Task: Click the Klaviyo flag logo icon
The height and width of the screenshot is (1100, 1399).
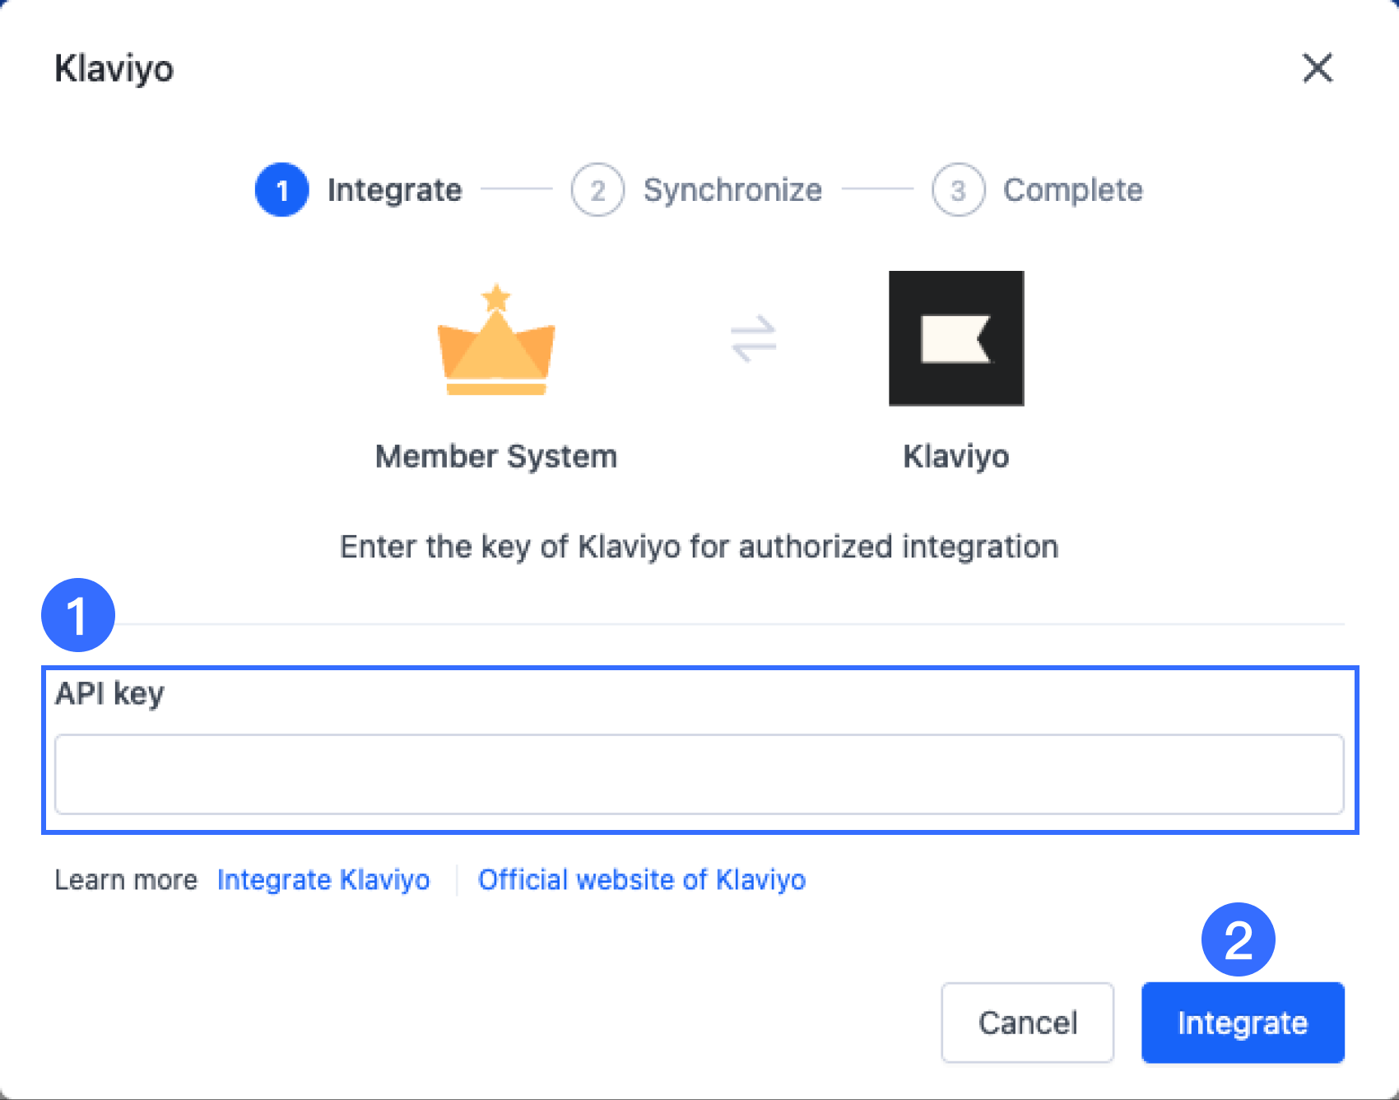Action: click(956, 338)
